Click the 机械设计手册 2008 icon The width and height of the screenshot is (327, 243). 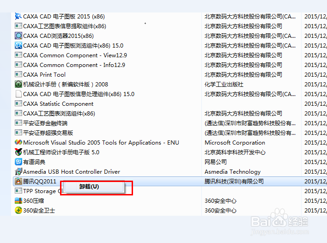18,84
